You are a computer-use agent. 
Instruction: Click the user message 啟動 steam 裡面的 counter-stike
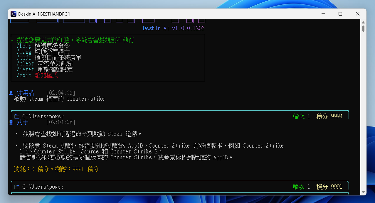pyautogui.click(x=59, y=99)
